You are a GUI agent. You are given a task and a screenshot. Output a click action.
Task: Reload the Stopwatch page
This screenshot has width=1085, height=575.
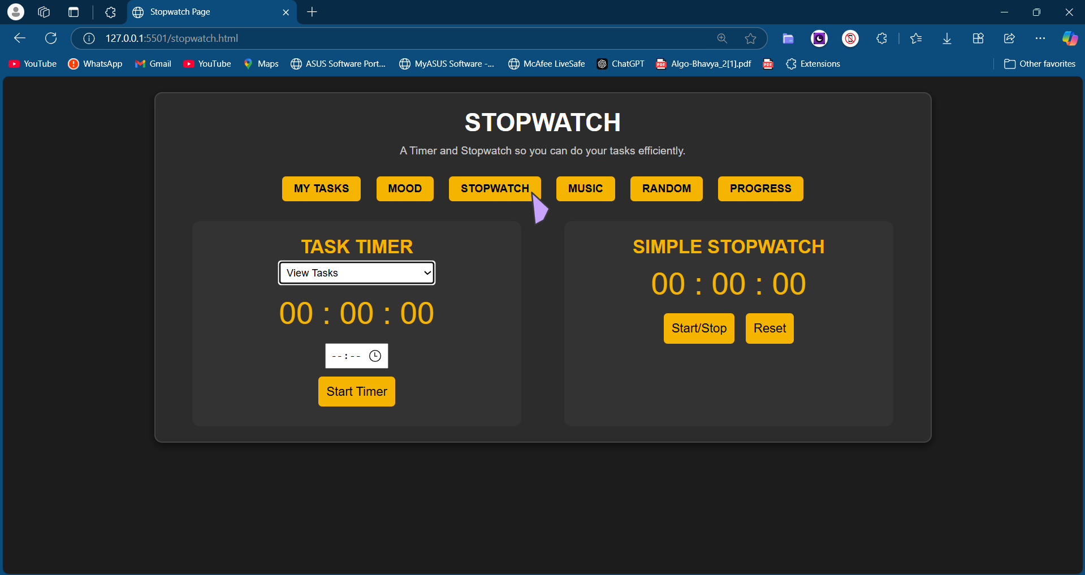[x=51, y=38]
